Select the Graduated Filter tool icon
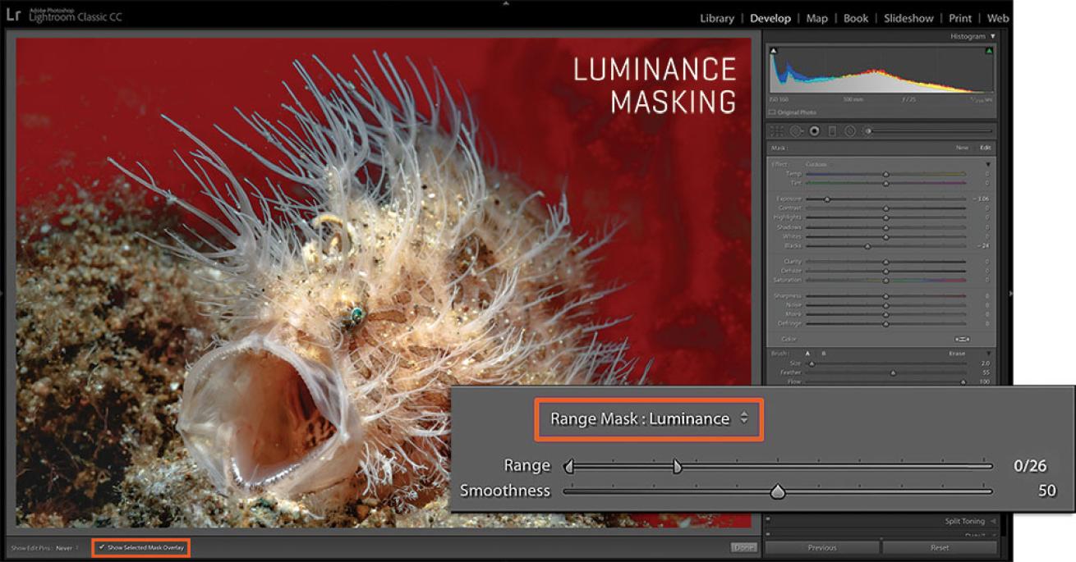The height and width of the screenshot is (562, 1076). coord(832,130)
